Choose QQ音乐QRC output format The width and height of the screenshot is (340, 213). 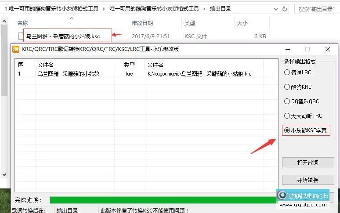click(301, 101)
